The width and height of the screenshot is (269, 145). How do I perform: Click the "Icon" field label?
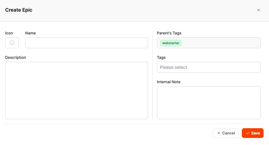[9, 33]
